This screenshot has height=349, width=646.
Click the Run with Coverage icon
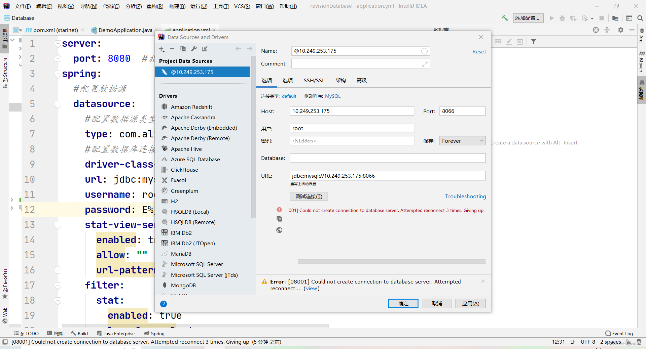(573, 18)
